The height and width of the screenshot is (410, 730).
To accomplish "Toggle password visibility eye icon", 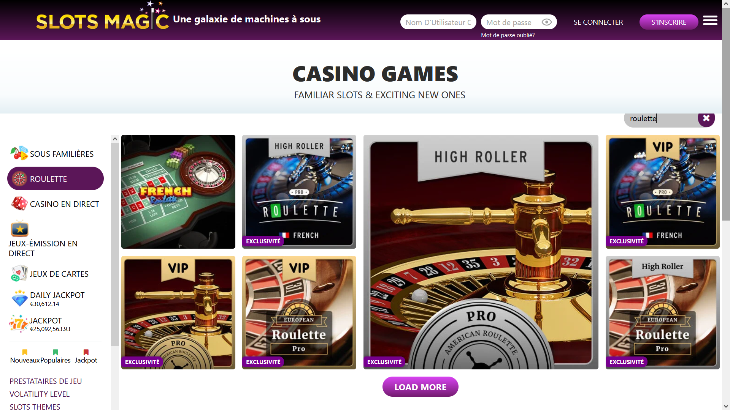I will 546,22.
